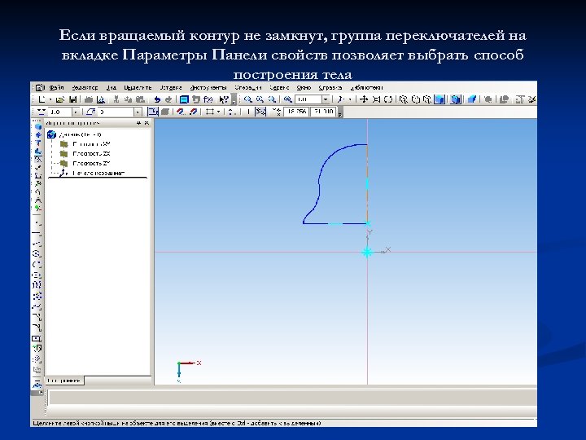Expand the New document type arrow
Viewport: 586px width, 440px height.
tap(50, 99)
